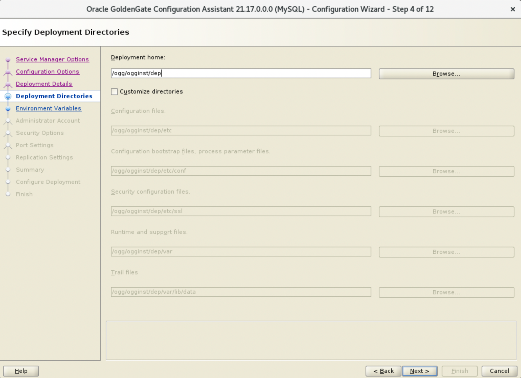Viewport: 521px width, 378px height.
Task: Open Help for this wizard step
Action: point(21,371)
